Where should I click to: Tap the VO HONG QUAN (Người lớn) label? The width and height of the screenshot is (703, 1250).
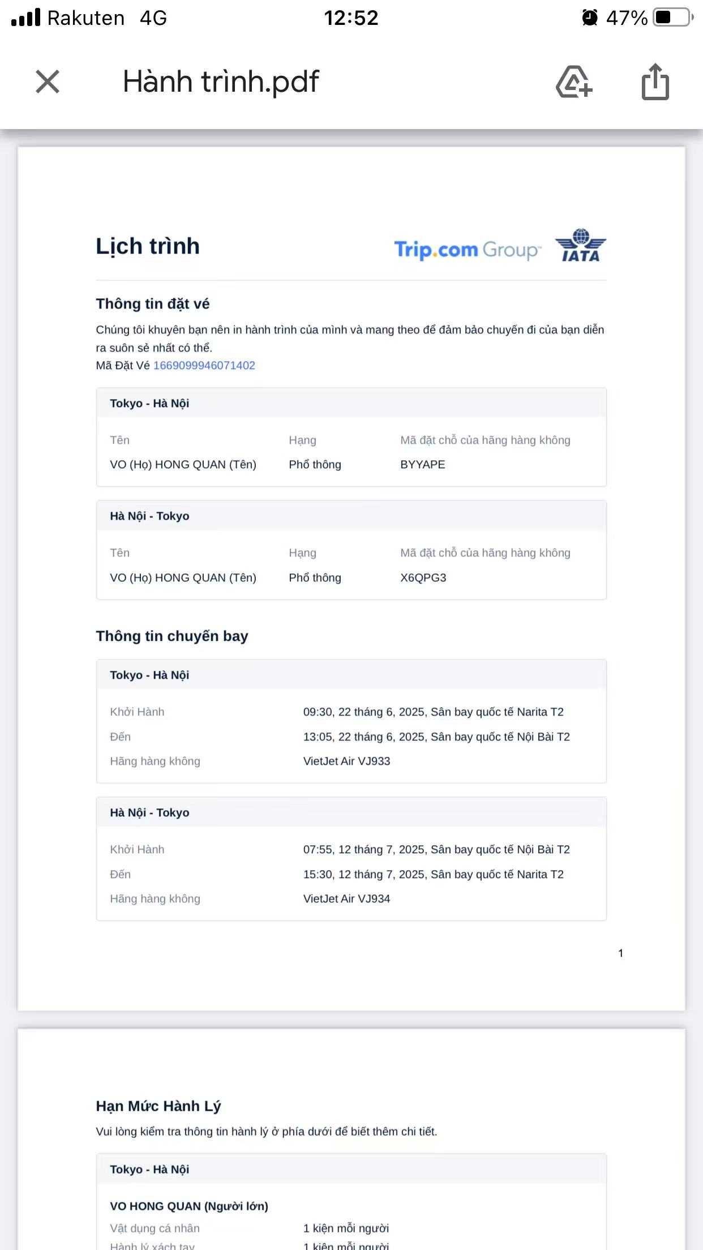pos(189,1206)
